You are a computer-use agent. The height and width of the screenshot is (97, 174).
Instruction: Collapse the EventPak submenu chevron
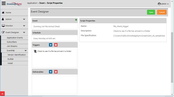click(x=26, y=51)
